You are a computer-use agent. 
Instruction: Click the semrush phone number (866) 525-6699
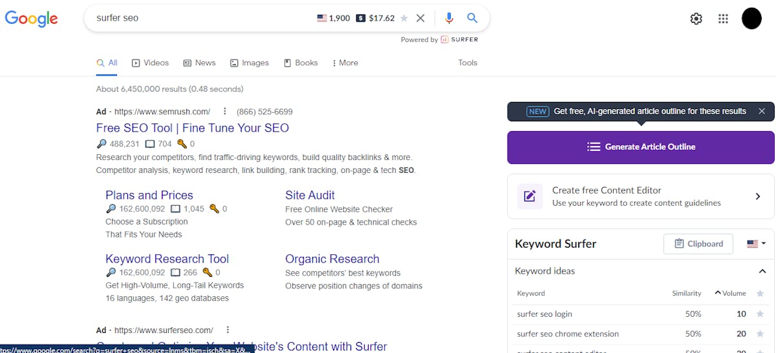tap(264, 112)
